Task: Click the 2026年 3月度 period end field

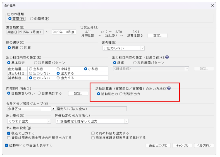Action: point(64,32)
